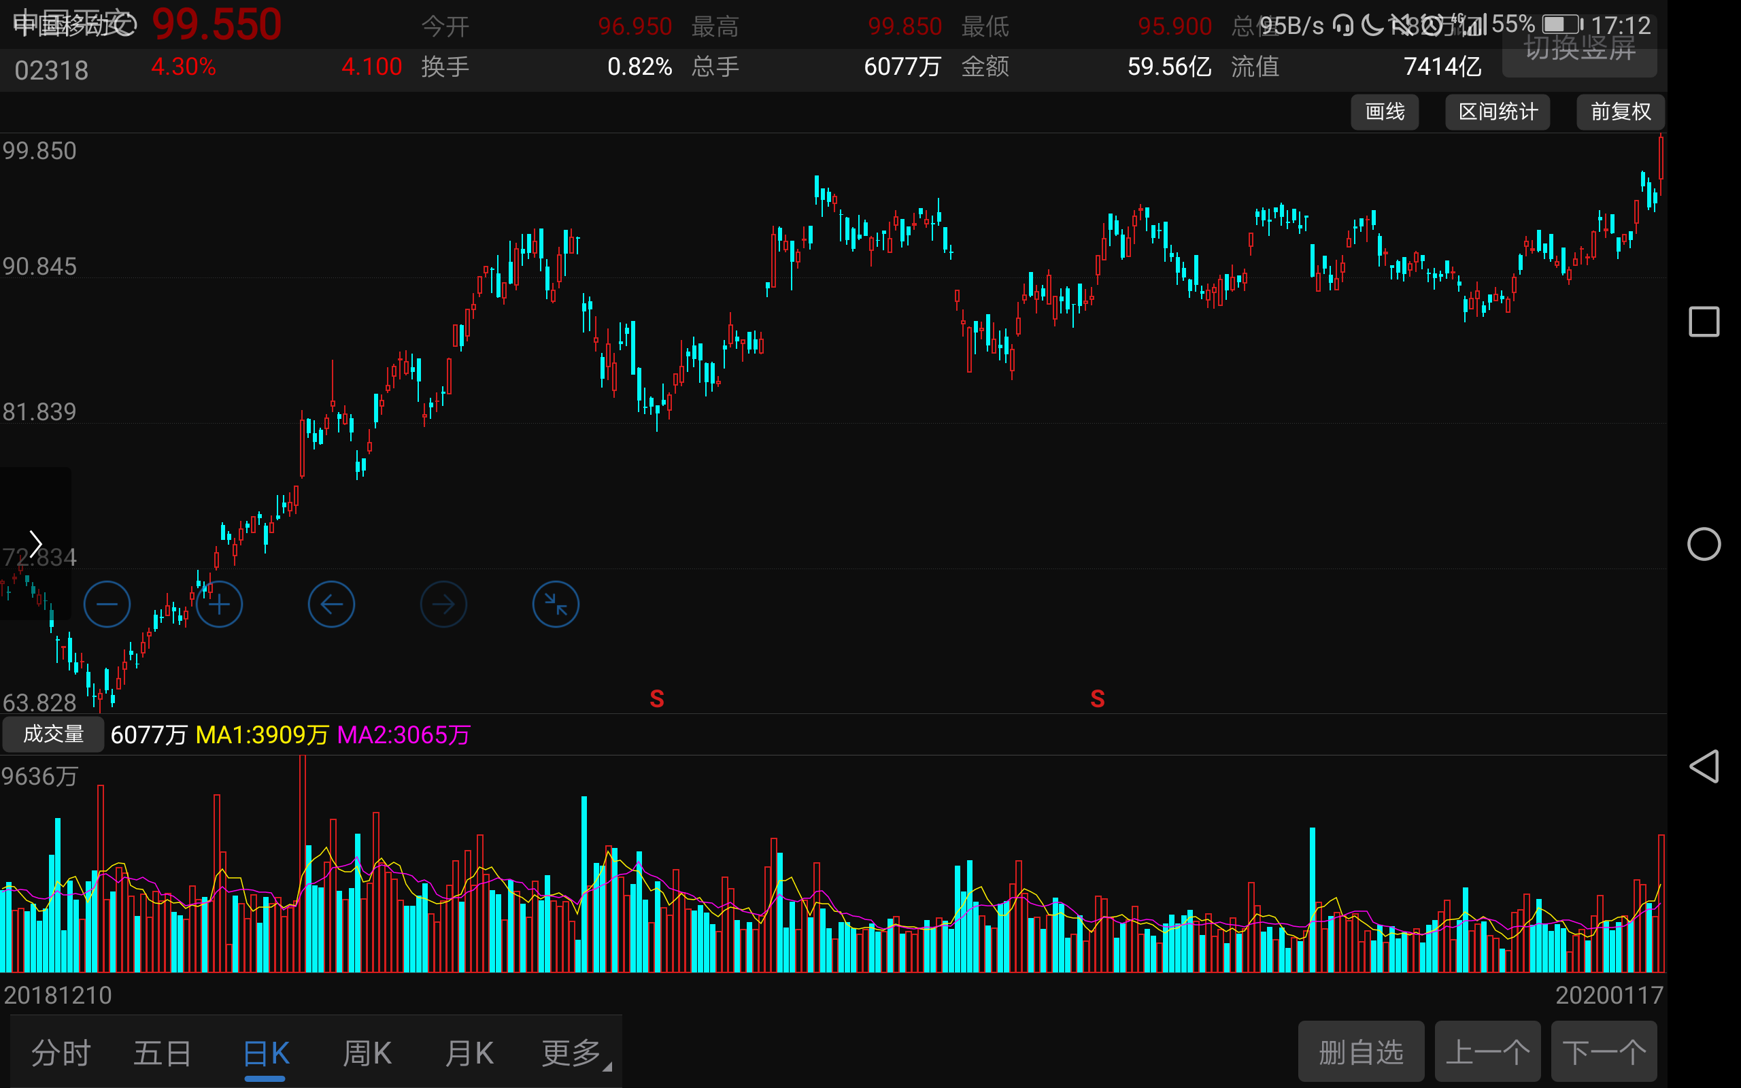Go to previous stock 上一个
Image resolution: width=1741 pixels, height=1088 pixels.
[x=1487, y=1051]
